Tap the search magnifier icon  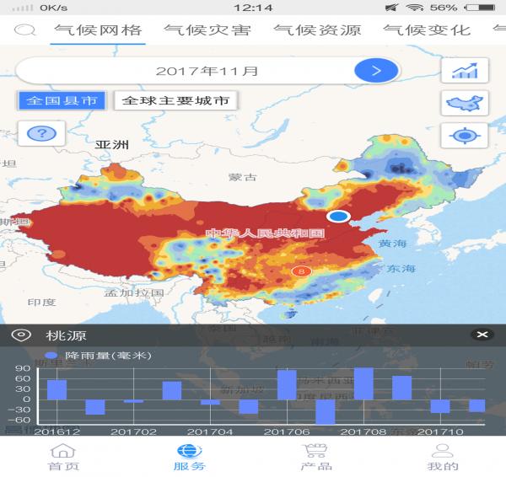(24, 30)
